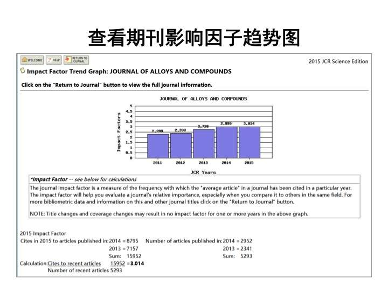The image size is (388, 291).
Task: Click the slide title '查看期刊影响因子趋势图'
Action: pyautogui.click(x=194, y=38)
